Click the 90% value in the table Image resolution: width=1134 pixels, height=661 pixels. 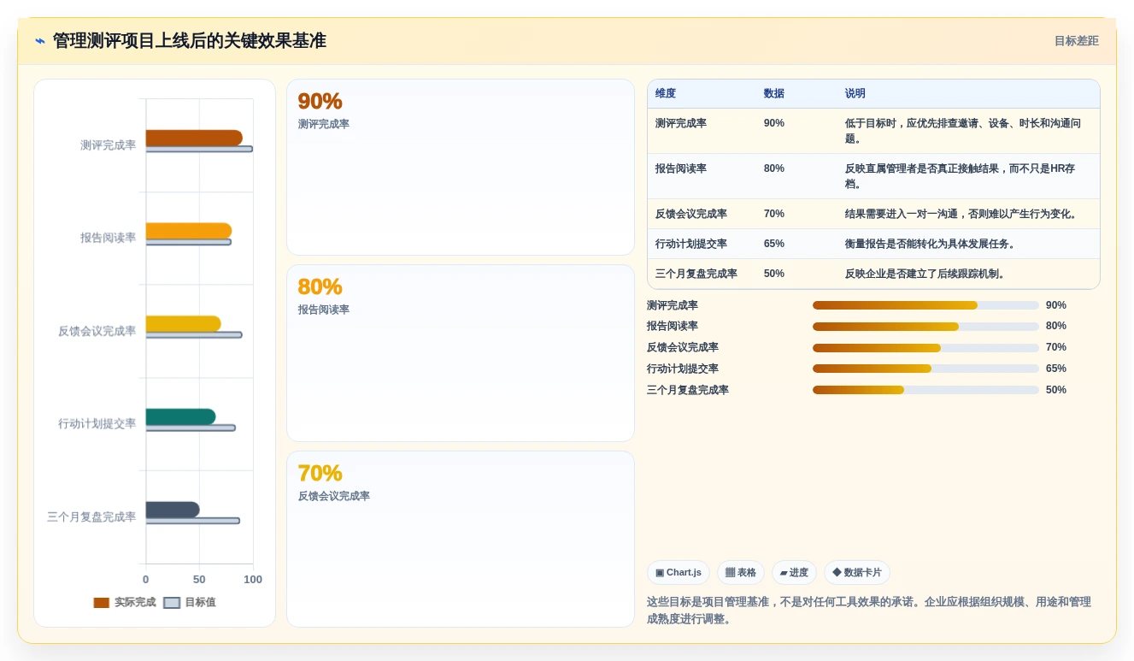pyautogui.click(x=774, y=123)
